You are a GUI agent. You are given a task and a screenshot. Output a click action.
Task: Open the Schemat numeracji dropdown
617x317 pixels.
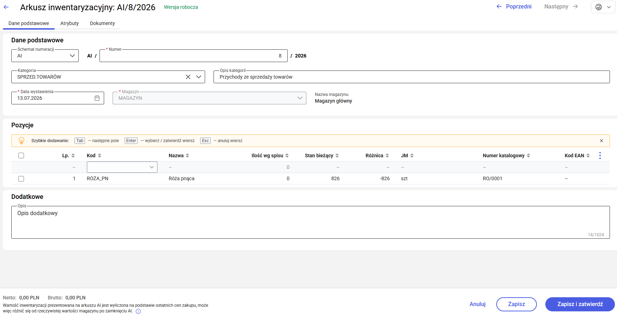point(72,56)
